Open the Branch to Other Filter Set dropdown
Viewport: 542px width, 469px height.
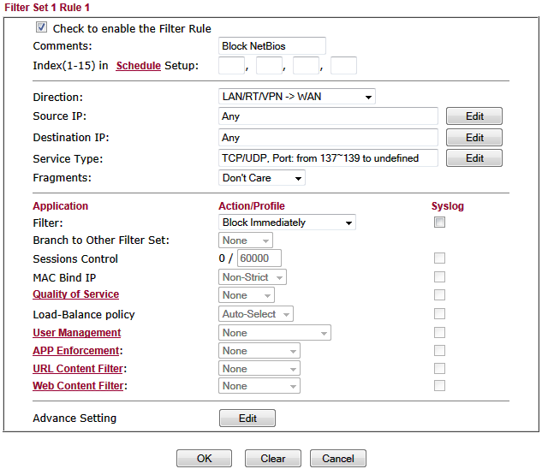(246, 240)
